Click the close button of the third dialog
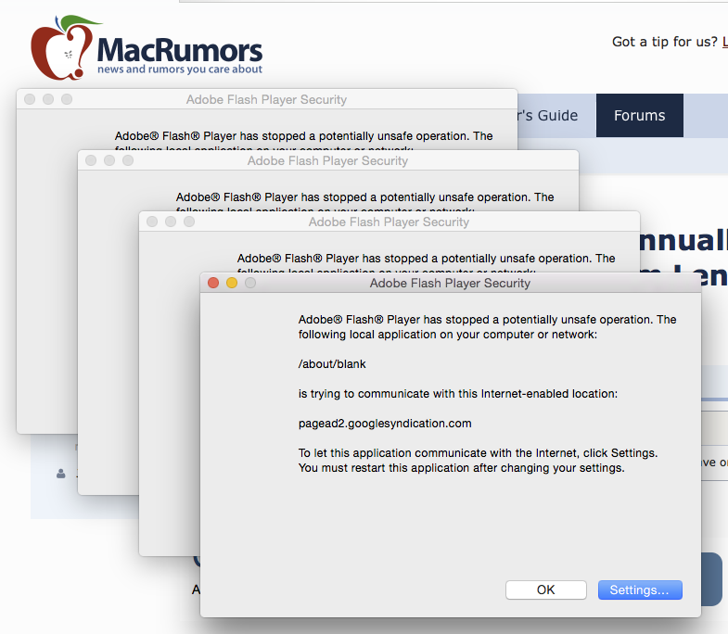 click(152, 222)
